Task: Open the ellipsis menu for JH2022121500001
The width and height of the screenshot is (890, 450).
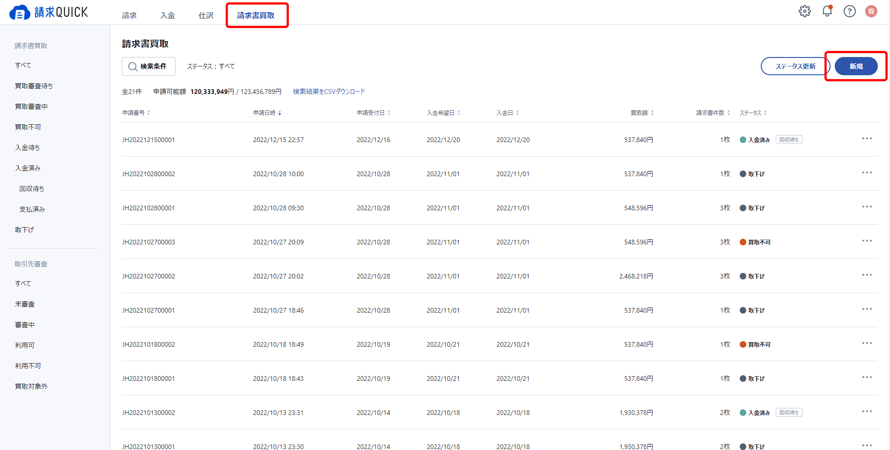Action: point(867,138)
